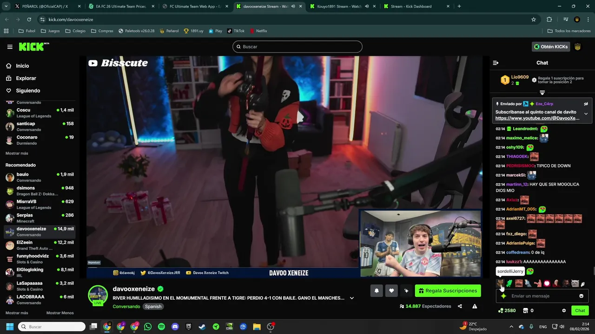Open Spotify from the taskbar

pyautogui.click(x=161, y=327)
